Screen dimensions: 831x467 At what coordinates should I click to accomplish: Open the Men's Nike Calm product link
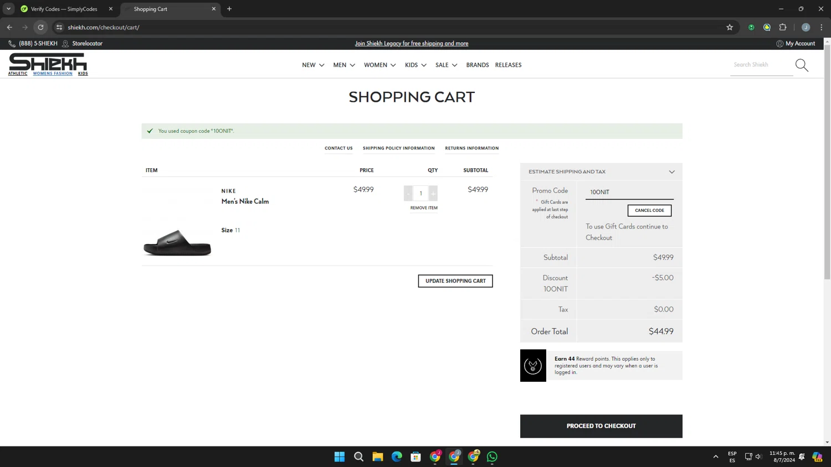tap(245, 201)
